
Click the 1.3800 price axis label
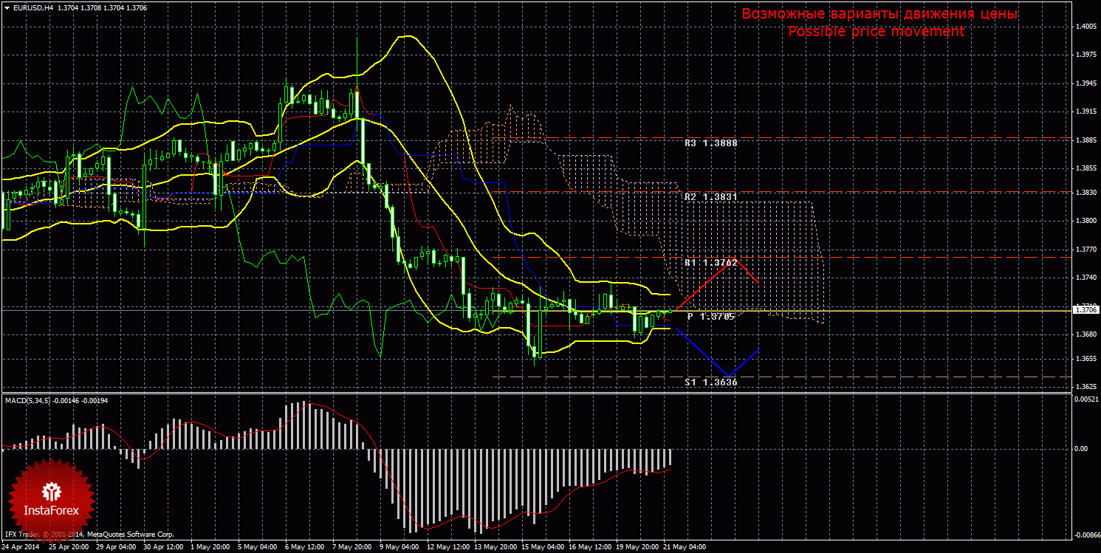point(1085,221)
